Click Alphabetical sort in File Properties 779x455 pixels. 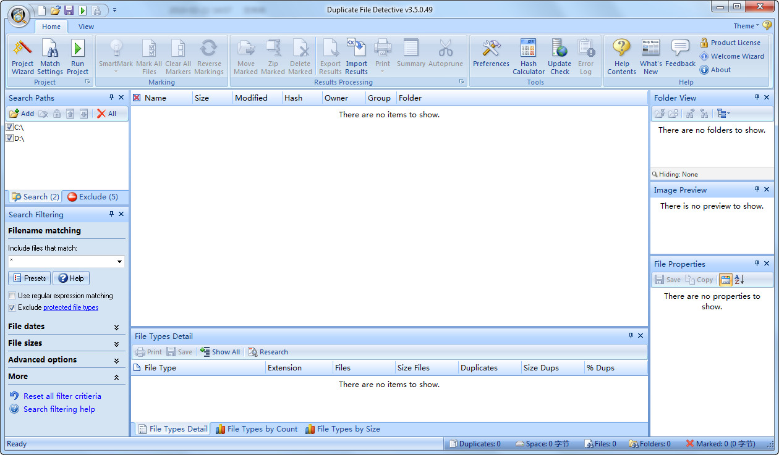[739, 280]
